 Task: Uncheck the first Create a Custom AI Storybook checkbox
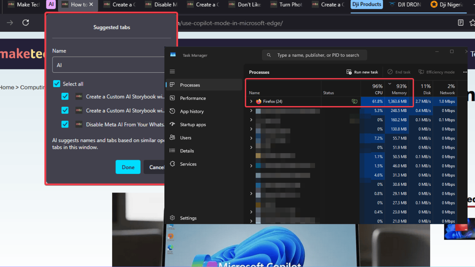click(65, 96)
